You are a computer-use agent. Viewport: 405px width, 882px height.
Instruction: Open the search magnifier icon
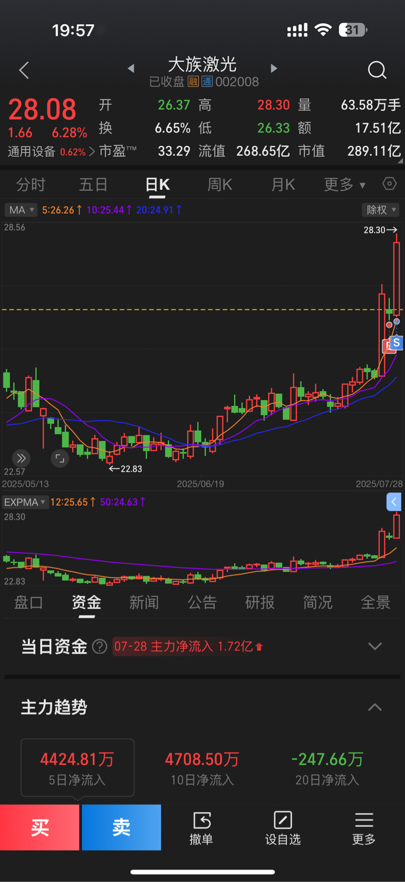pos(377,70)
